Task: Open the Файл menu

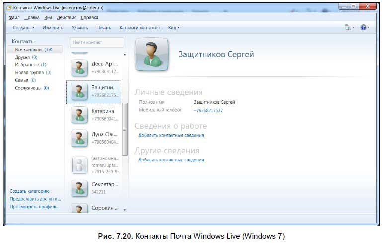Action: coord(14,17)
